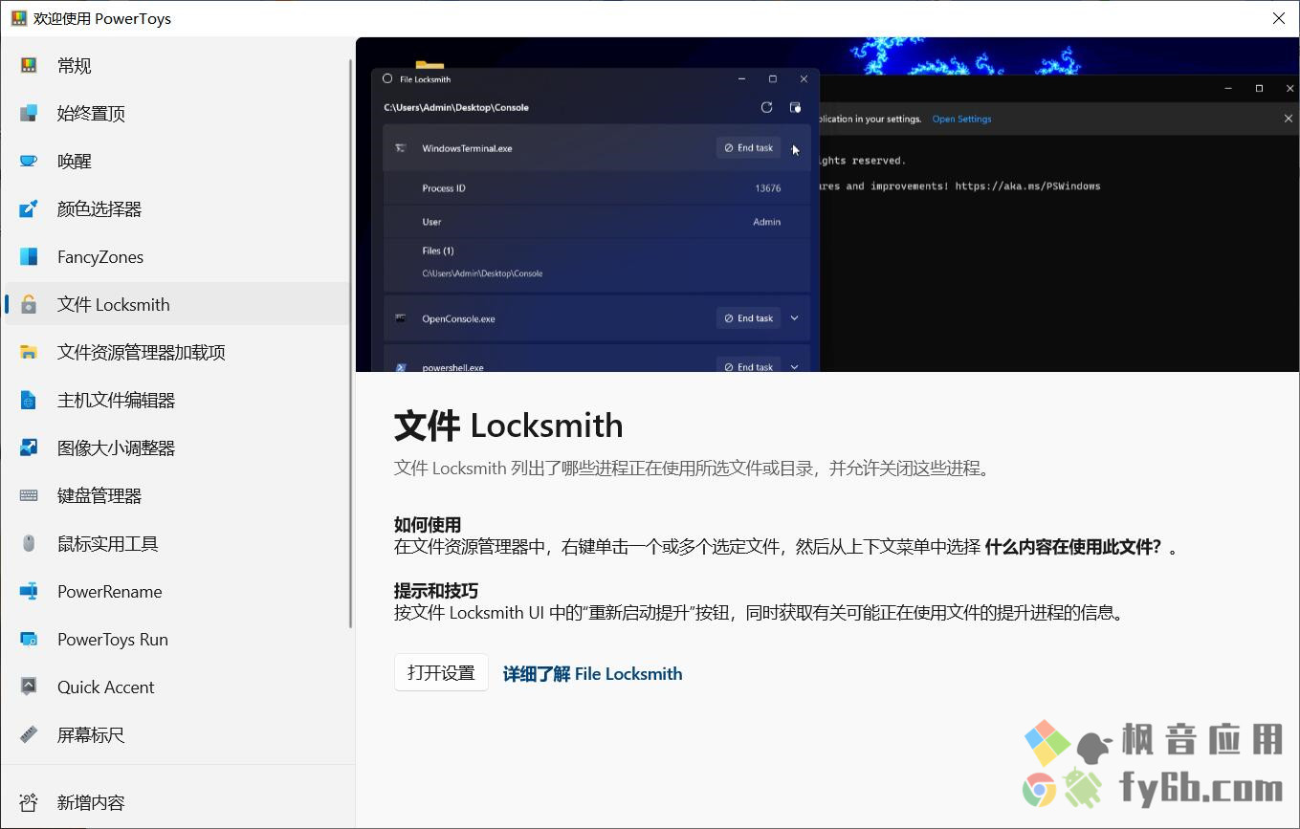This screenshot has width=1300, height=829.
Task: Select 键盘管理器 in the sidebar
Action: (x=178, y=496)
